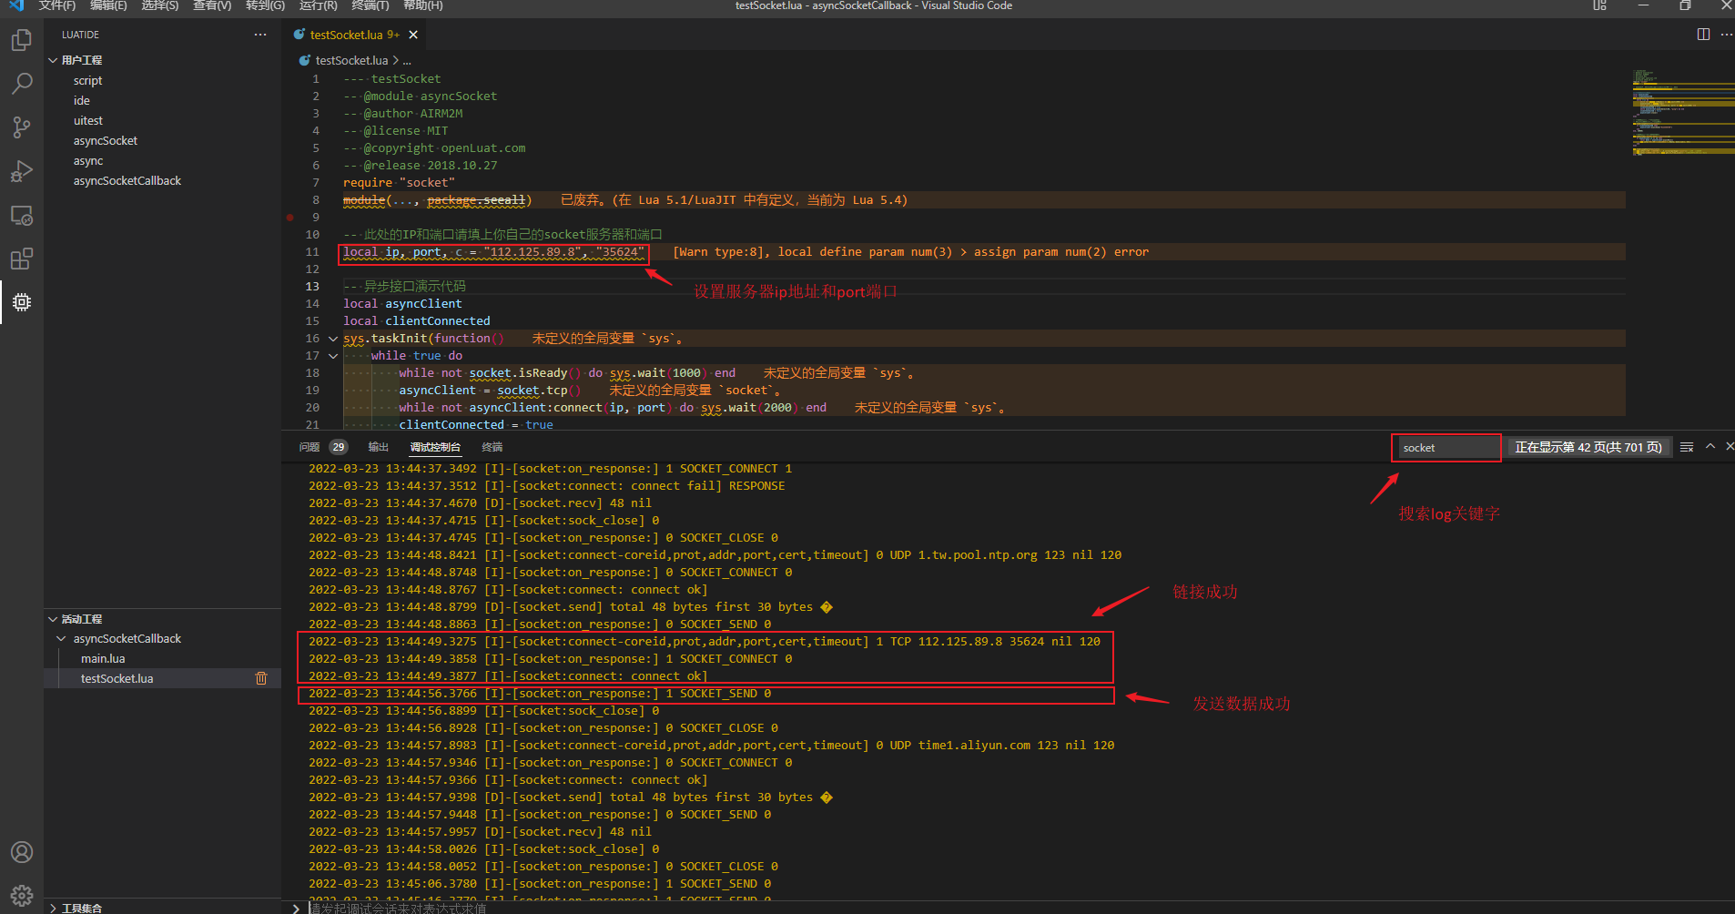
Task: Expand the debug console input prompt chevron
Action: pos(296,909)
